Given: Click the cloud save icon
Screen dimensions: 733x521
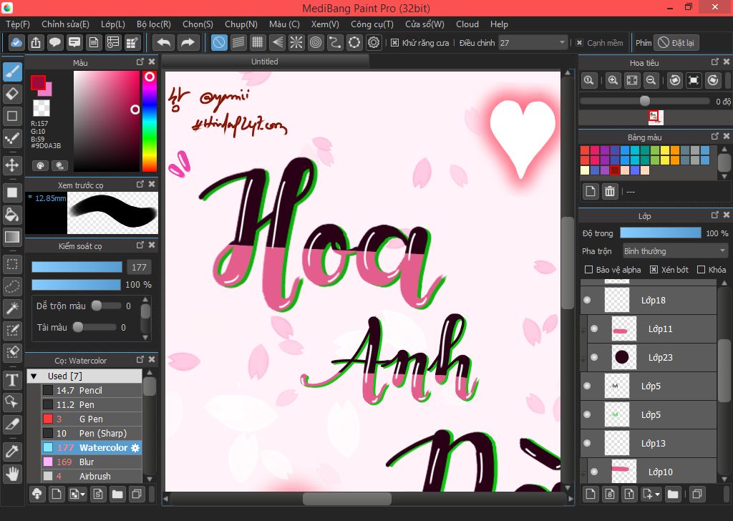Looking at the screenshot, I should (16, 42).
